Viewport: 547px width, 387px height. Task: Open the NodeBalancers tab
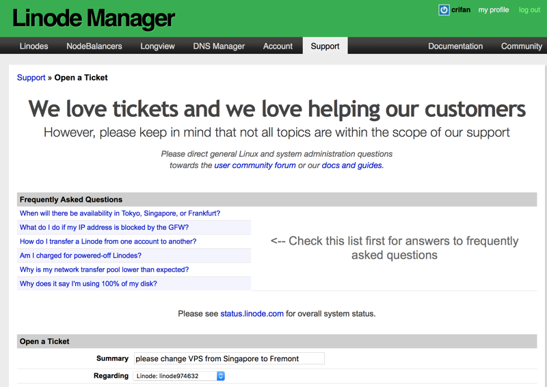tap(94, 46)
